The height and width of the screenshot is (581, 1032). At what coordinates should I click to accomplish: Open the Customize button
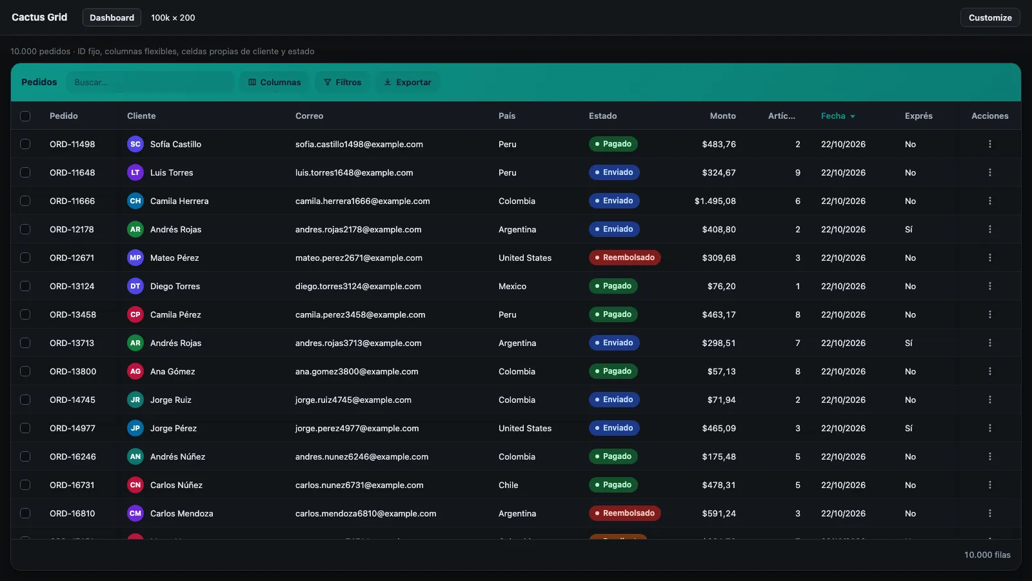(990, 17)
